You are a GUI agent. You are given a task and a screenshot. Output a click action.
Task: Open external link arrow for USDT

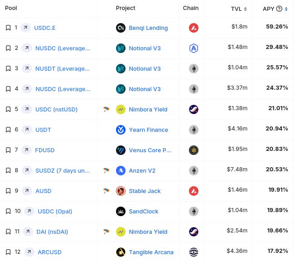(x=27, y=130)
